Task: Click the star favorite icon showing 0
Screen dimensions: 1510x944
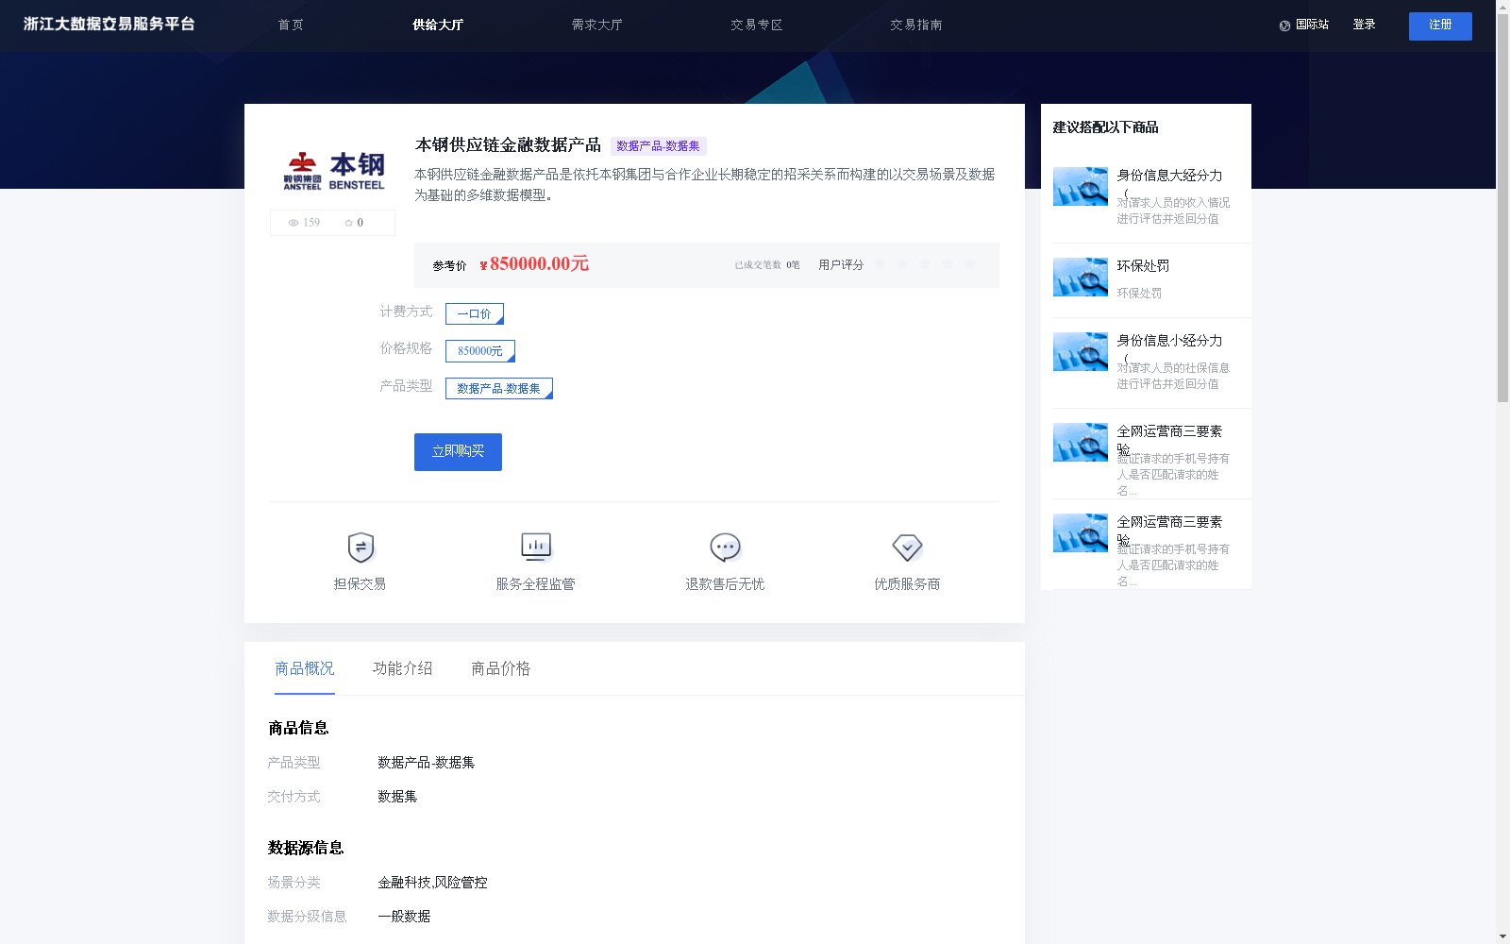Action: point(349,223)
